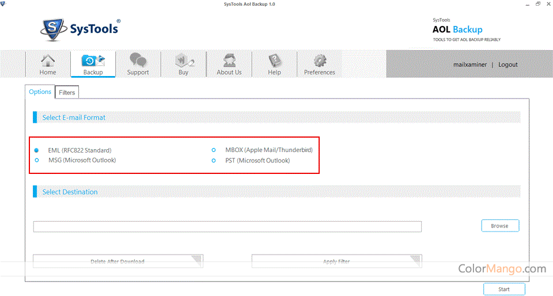Toggle the Delete After Download option
Viewport: 553px width, 296px height.
(x=118, y=261)
